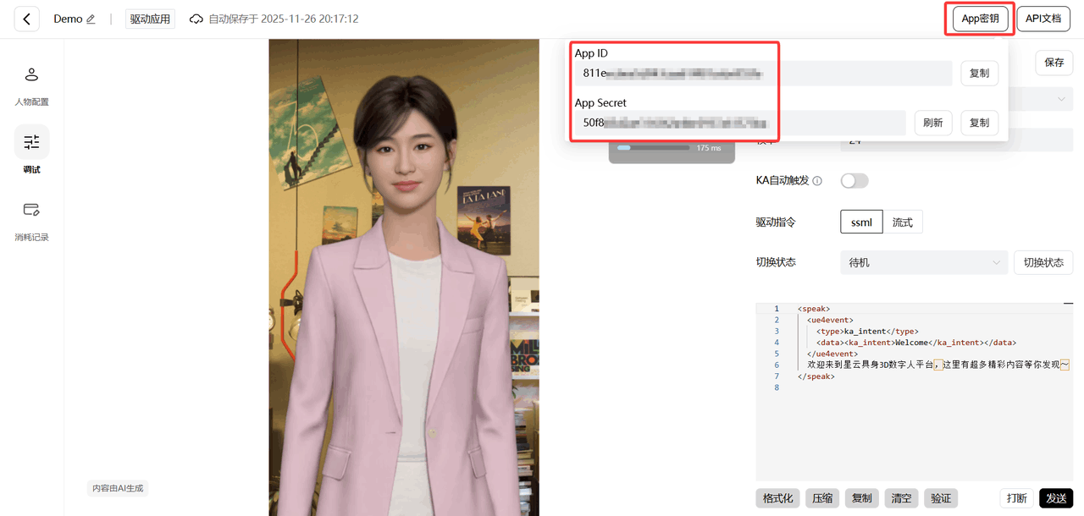The width and height of the screenshot is (1084, 516).
Task: Click the 发送 button
Action: 1056,498
